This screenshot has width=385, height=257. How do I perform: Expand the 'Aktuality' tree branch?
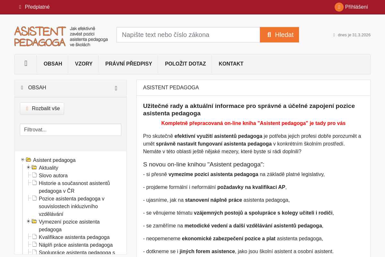tap(28, 167)
